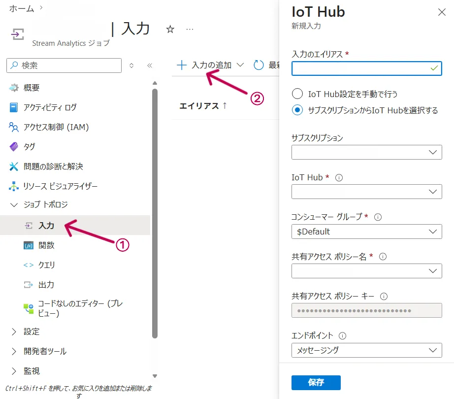Expand the 開発者ツール section
The image size is (454, 399).
tap(14, 351)
